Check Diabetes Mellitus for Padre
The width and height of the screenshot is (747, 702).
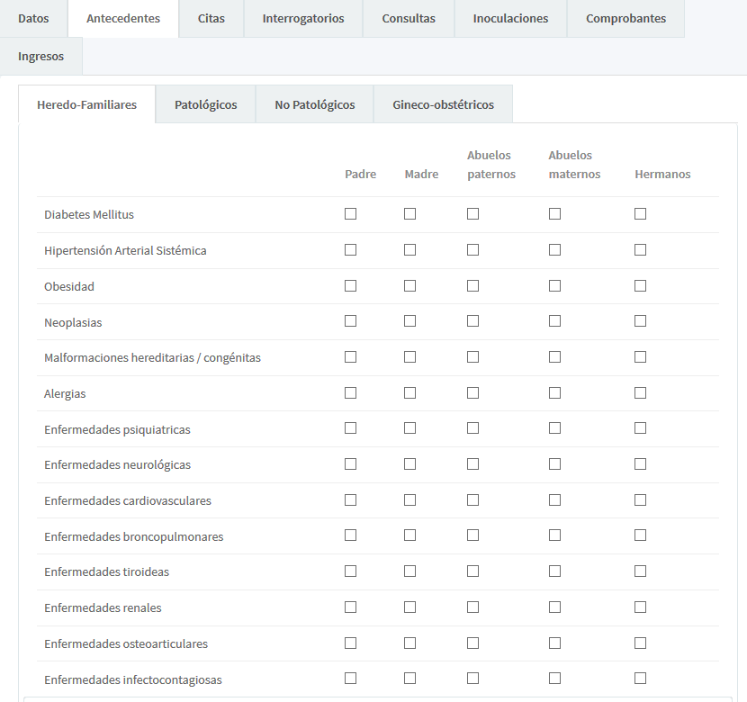tap(350, 214)
